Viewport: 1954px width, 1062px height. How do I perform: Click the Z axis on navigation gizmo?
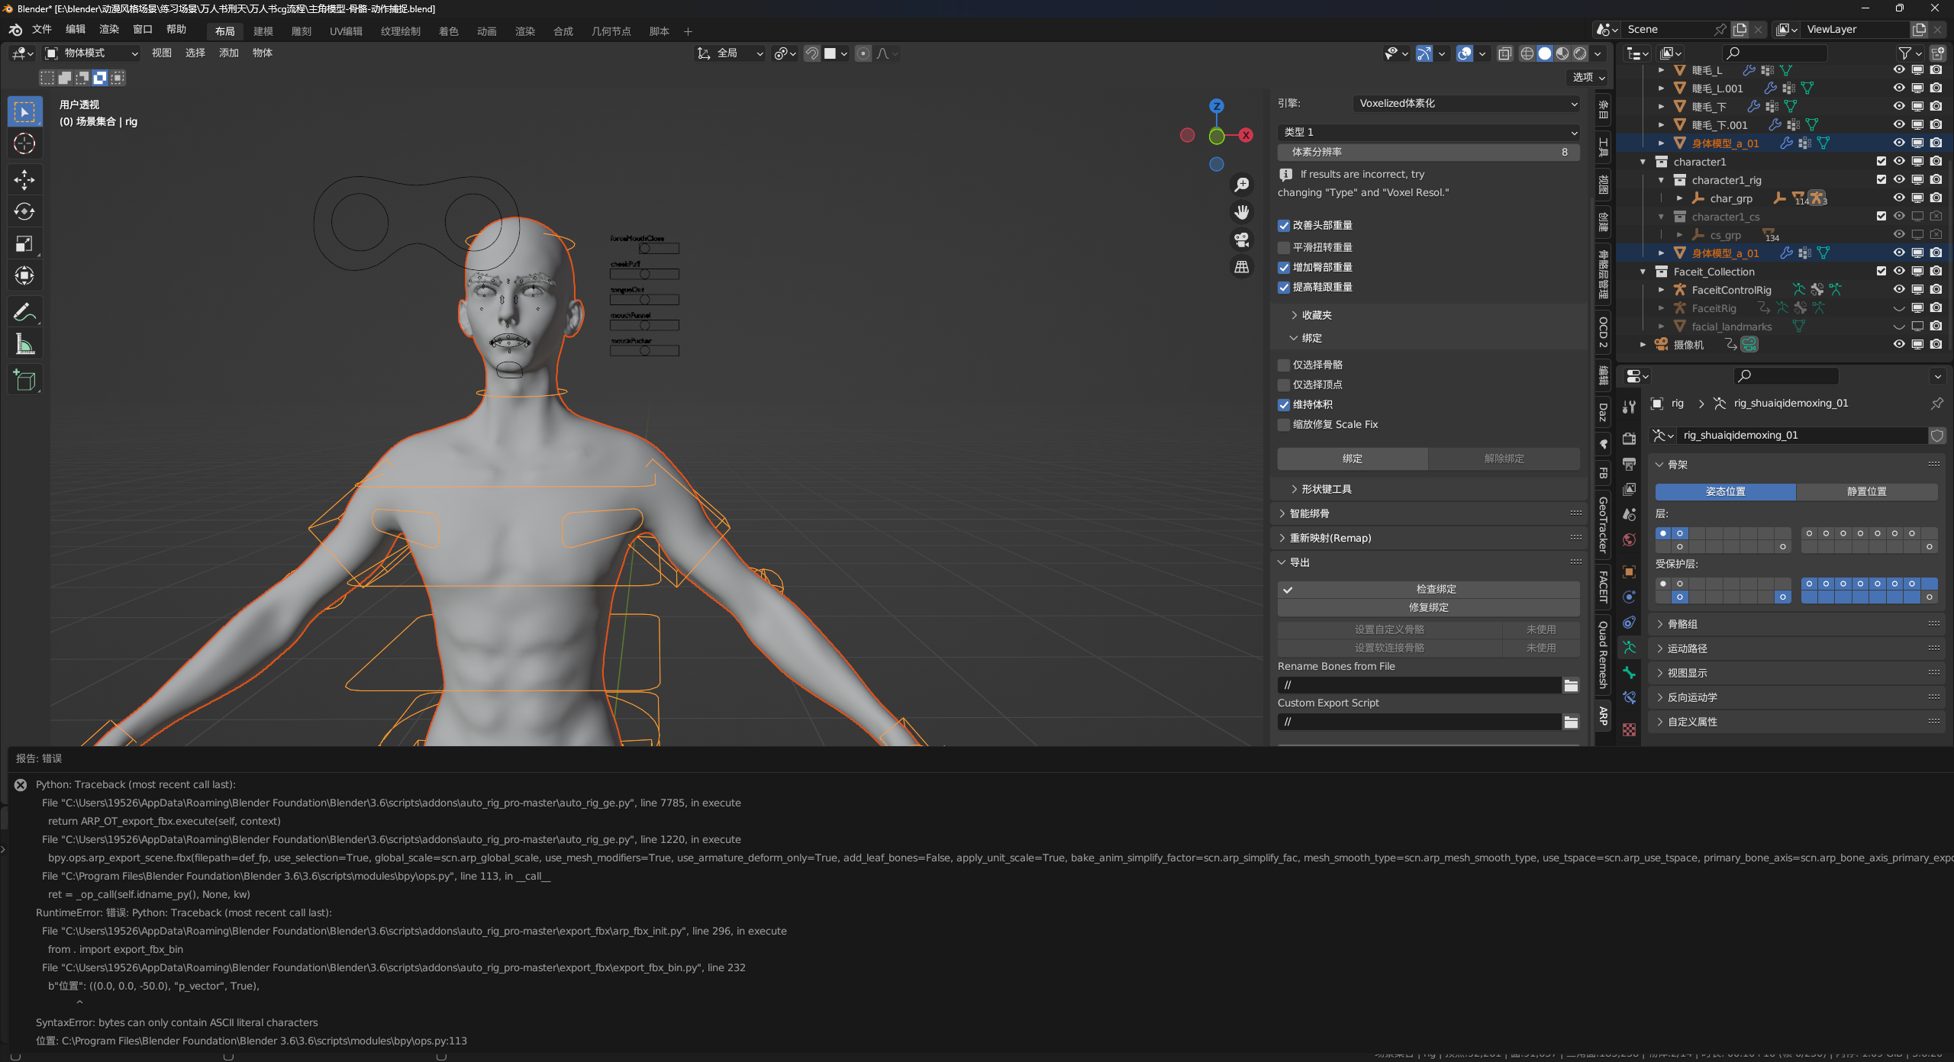click(x=1217, y=106)
